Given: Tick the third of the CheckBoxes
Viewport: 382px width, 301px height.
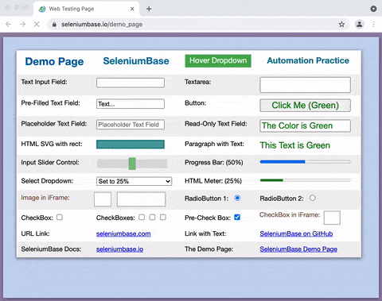Looking at the screenshot, I should coord(163,218).
